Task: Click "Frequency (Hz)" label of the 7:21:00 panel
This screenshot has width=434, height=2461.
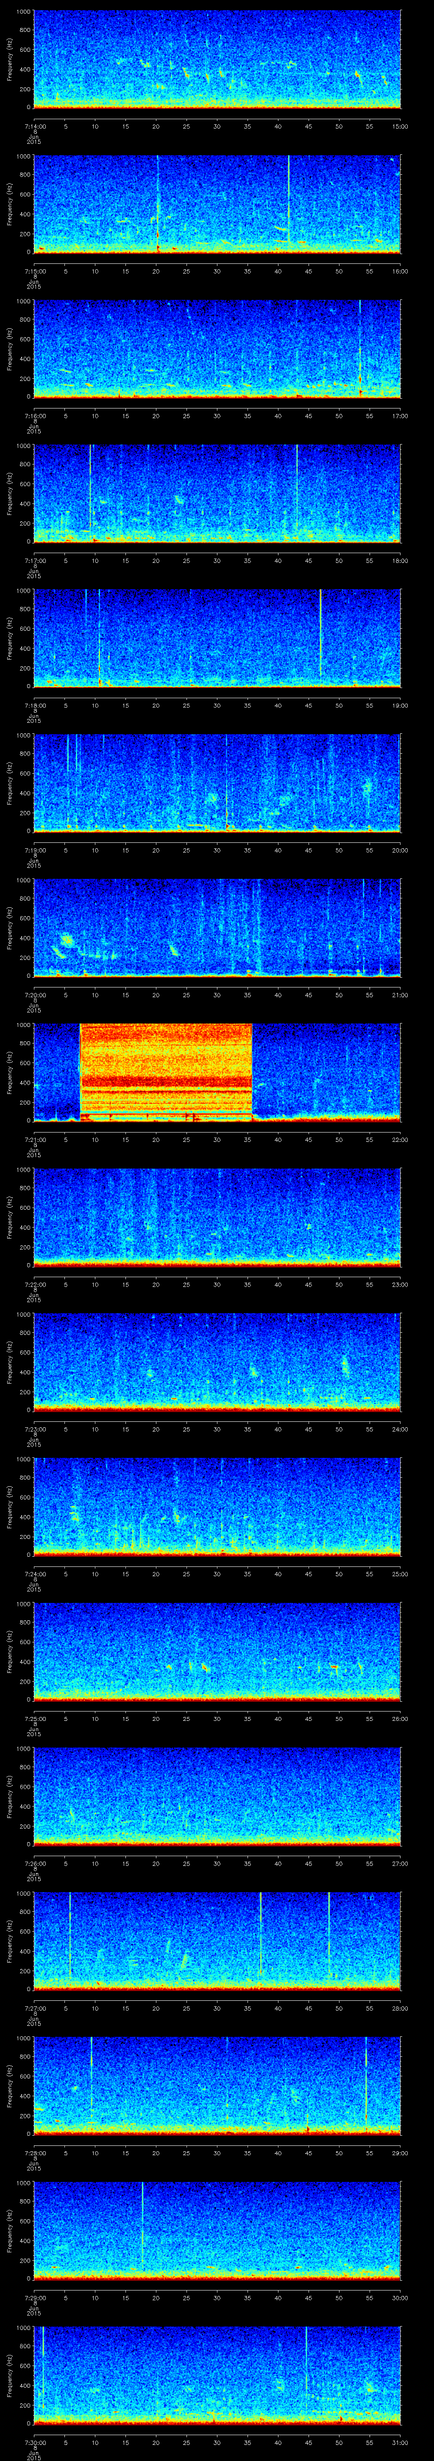Action: 10,1073
